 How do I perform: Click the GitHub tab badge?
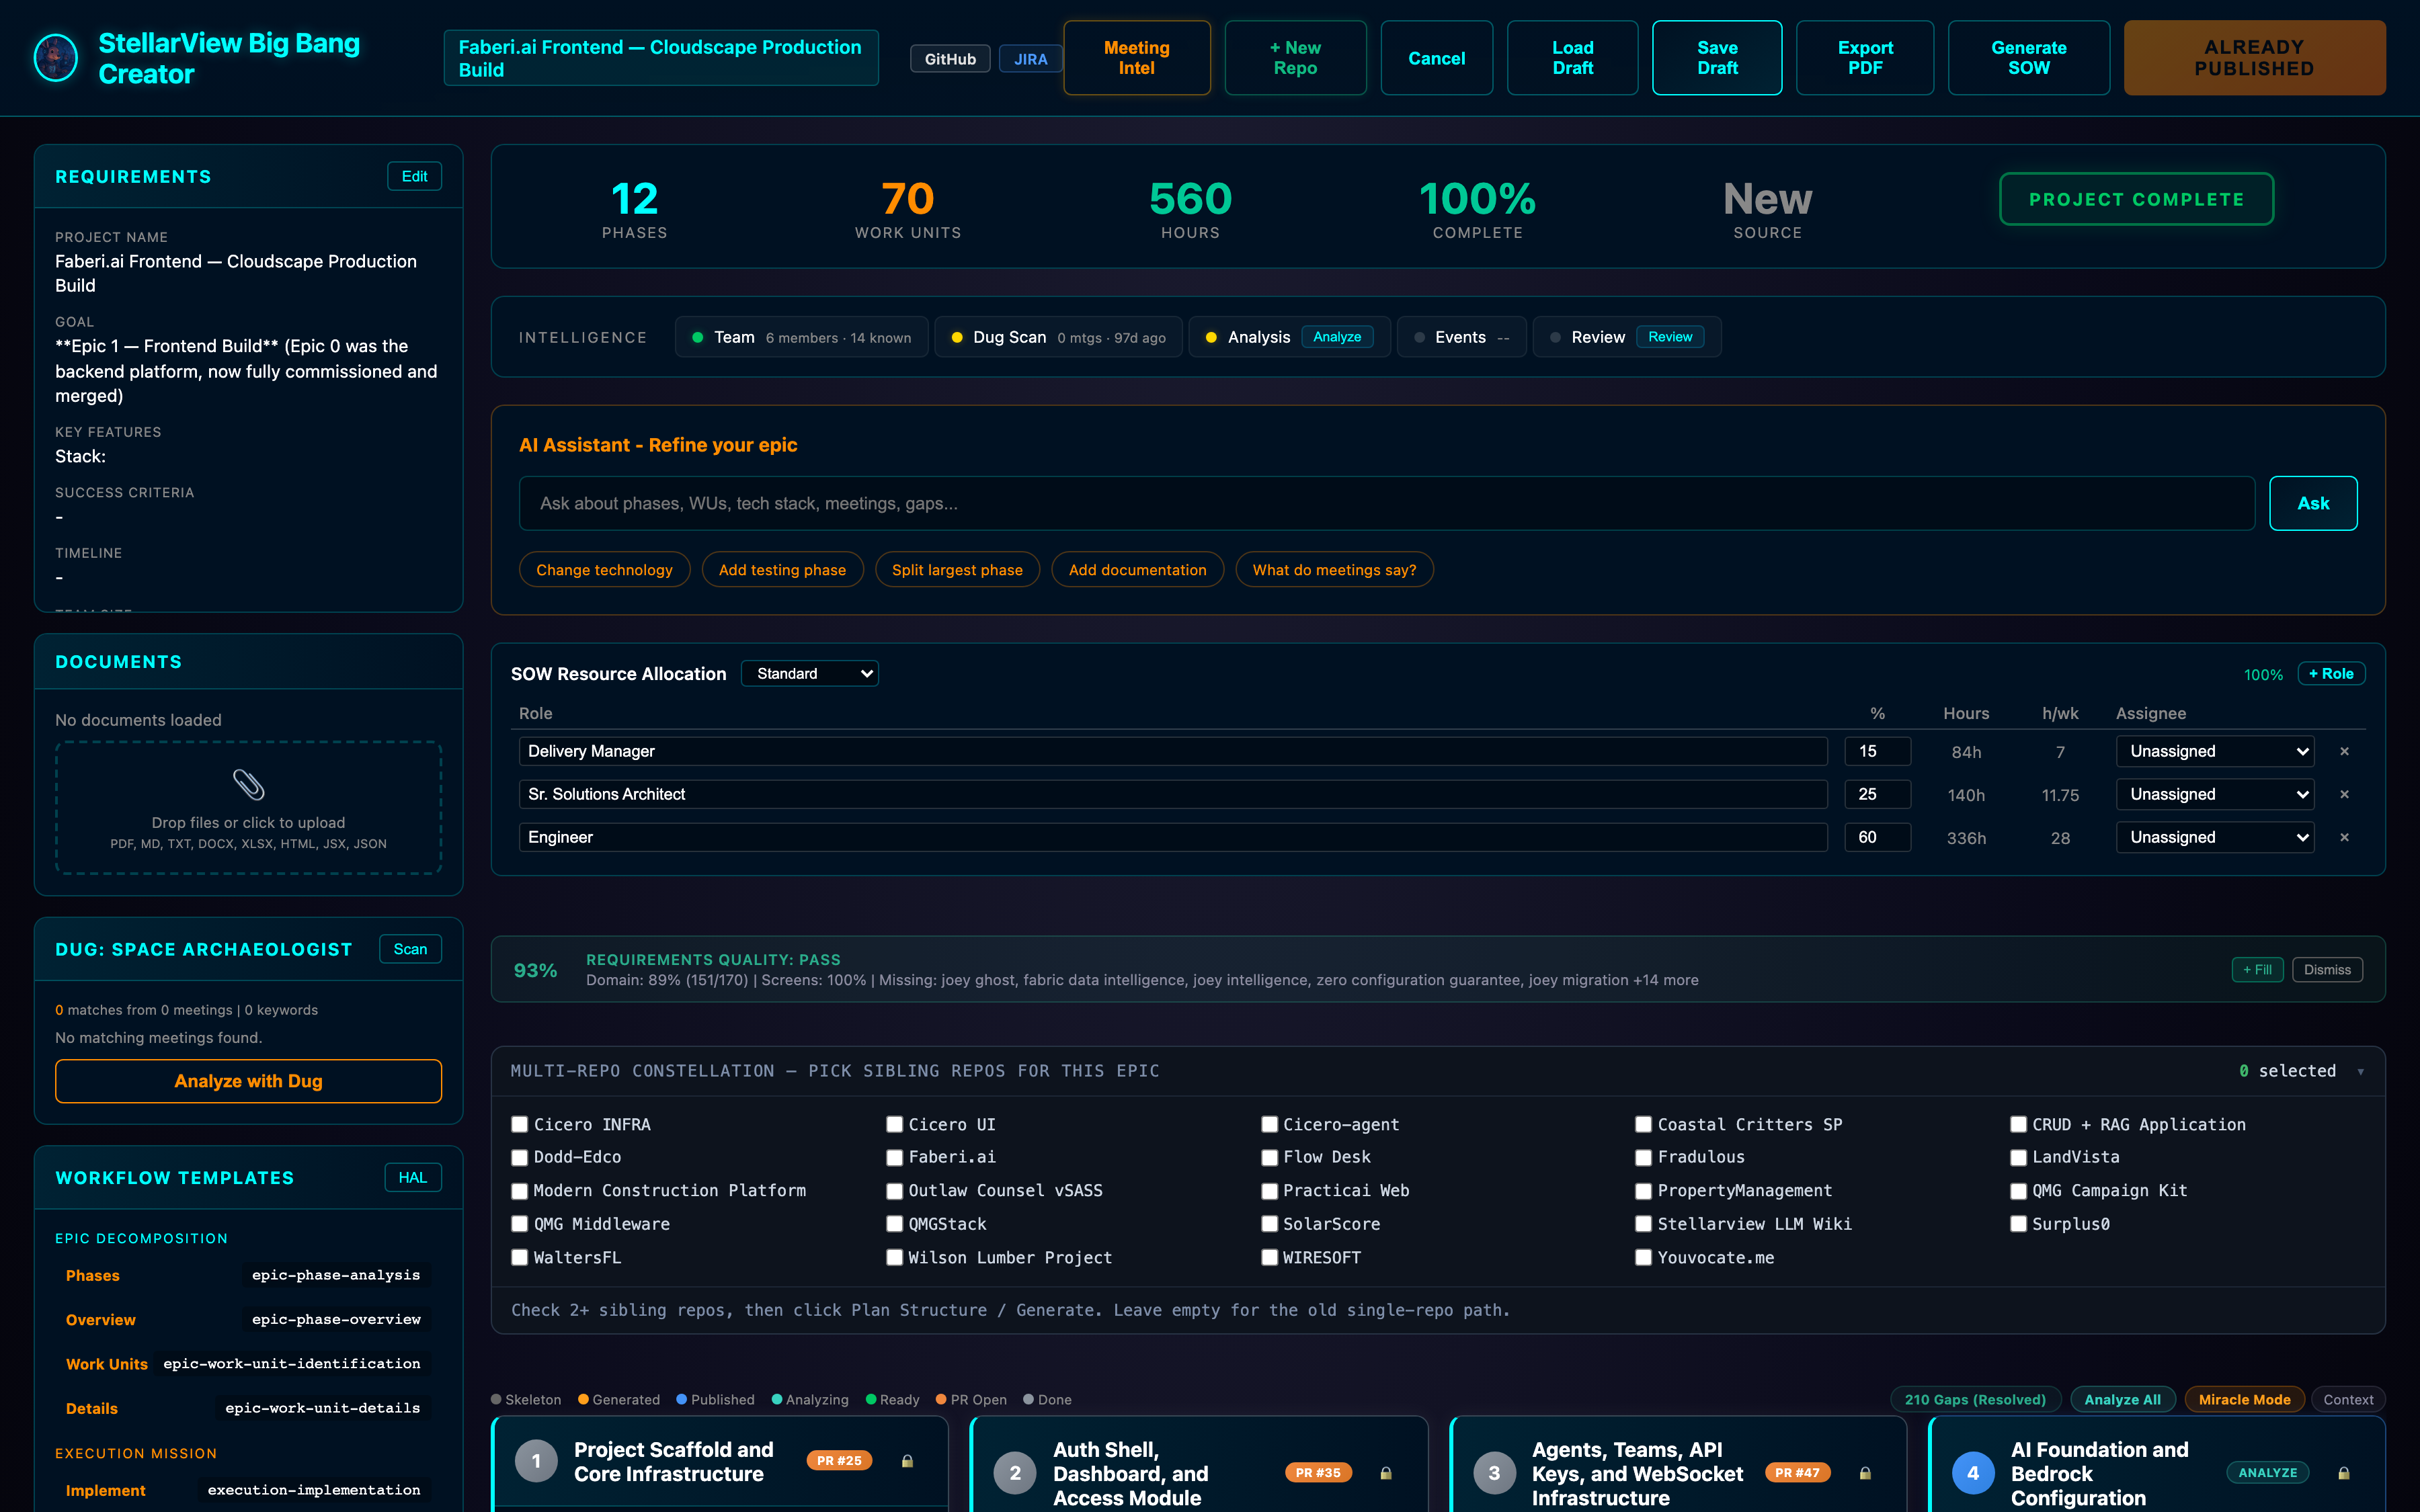pos(950,59)
